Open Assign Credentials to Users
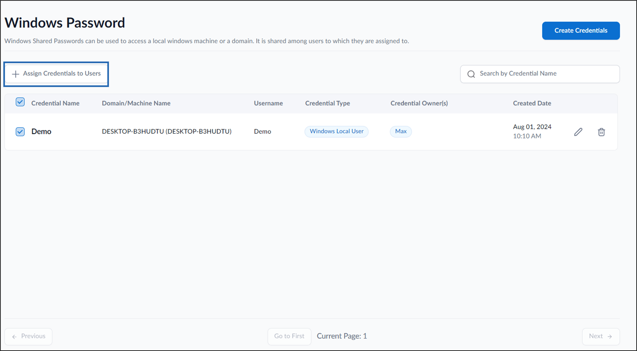The width and height of the screenshot is (637, 351). (x=56, y=74)
